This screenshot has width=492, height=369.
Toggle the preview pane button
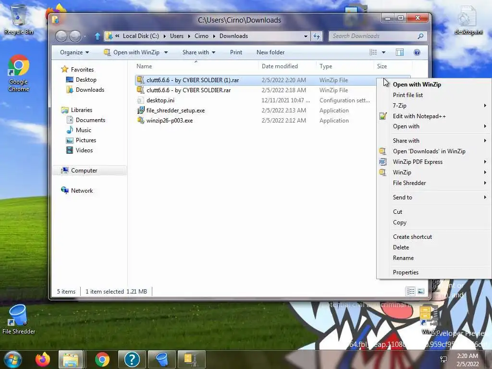pos(399,52)
